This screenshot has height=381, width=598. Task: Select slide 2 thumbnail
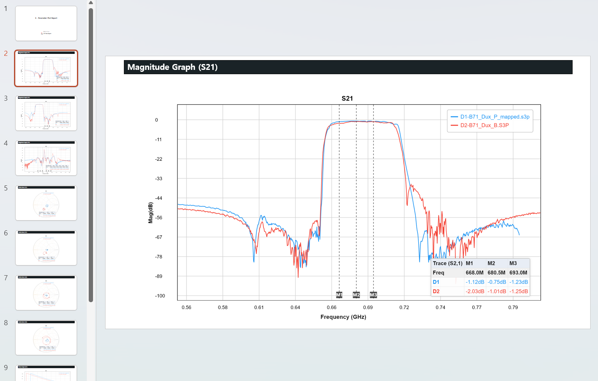[x=46, y=68]
